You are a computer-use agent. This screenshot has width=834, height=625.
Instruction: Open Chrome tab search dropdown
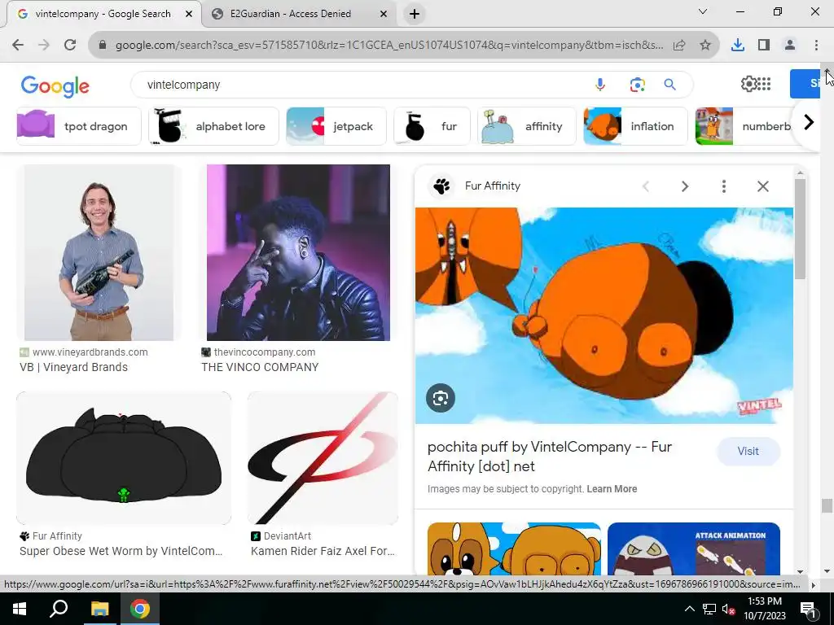tap(703, 11)
